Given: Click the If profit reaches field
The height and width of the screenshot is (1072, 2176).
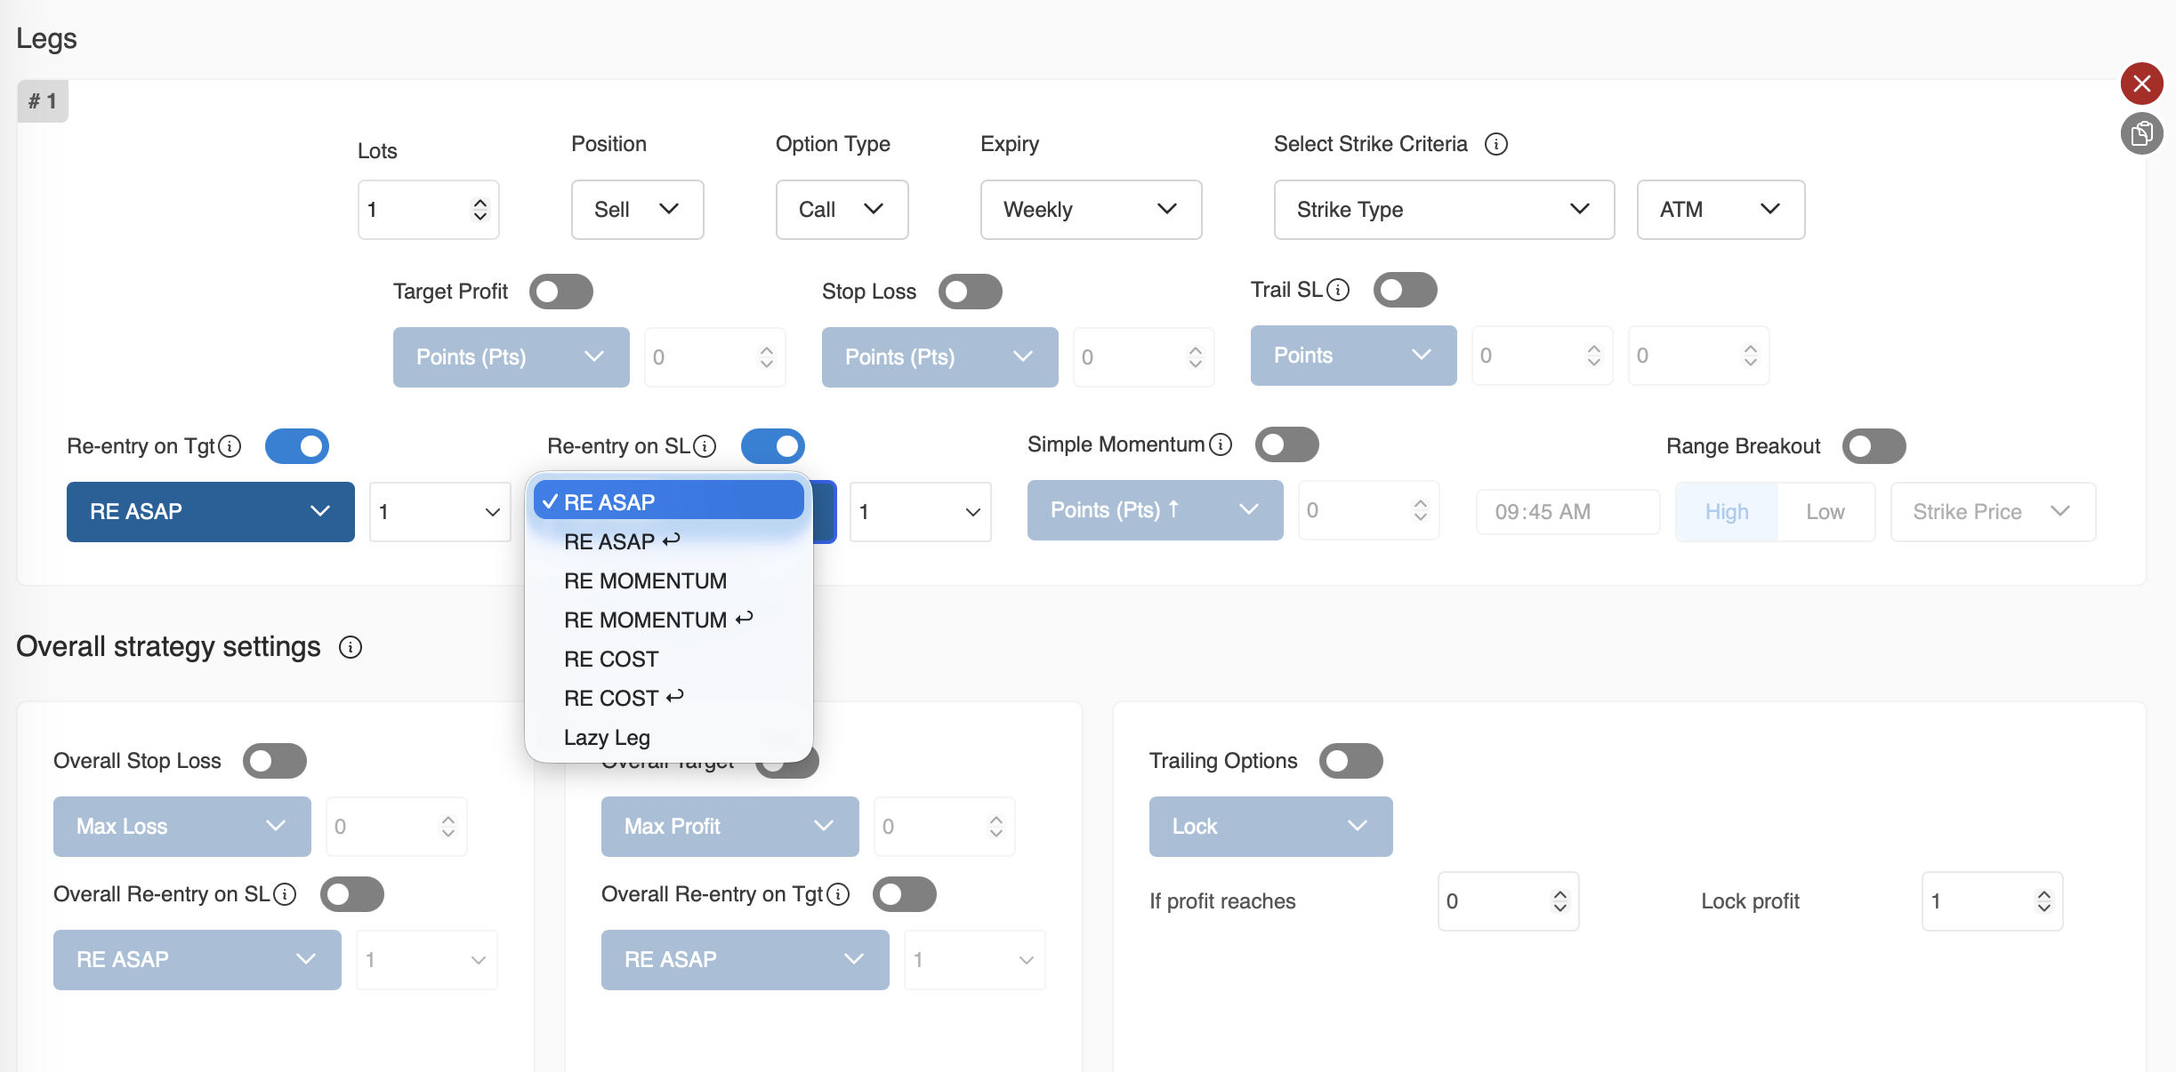Looking at the screenshot, I should click(1497, 901).
